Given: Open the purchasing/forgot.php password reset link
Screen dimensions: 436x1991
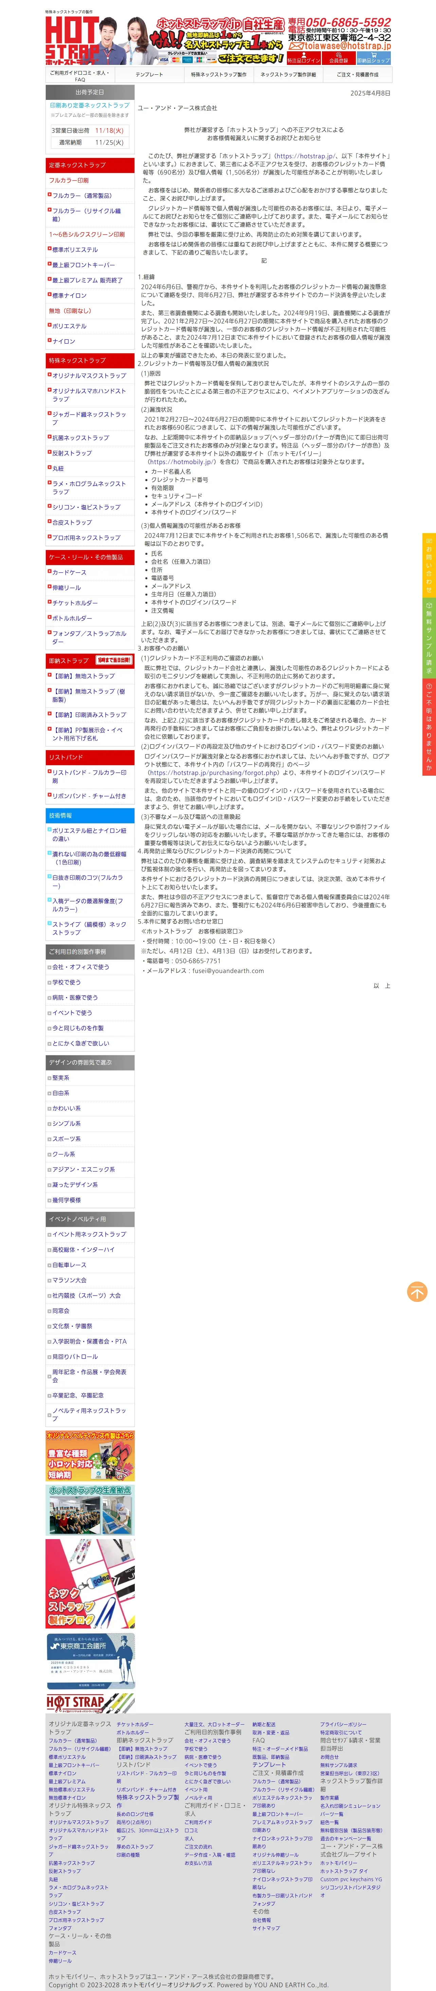Looking at the screenshot, I should click(213, 772).
